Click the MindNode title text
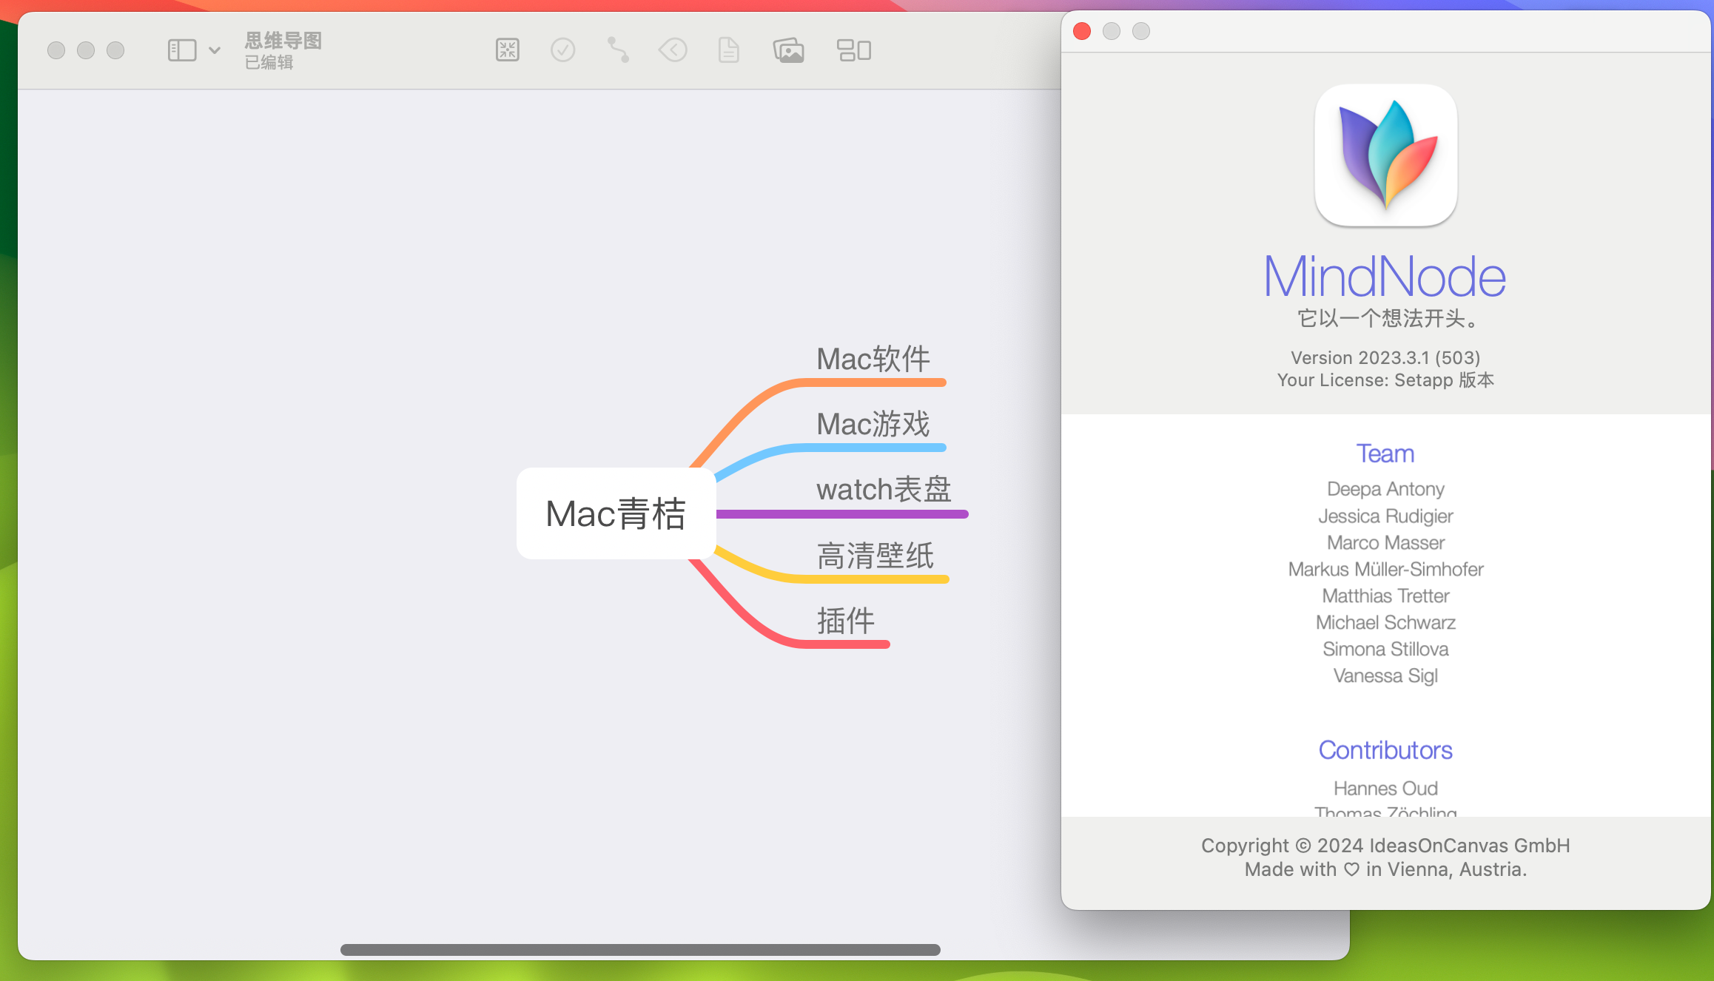This screenshot has height=981, width=1714. click(1385, 277)
